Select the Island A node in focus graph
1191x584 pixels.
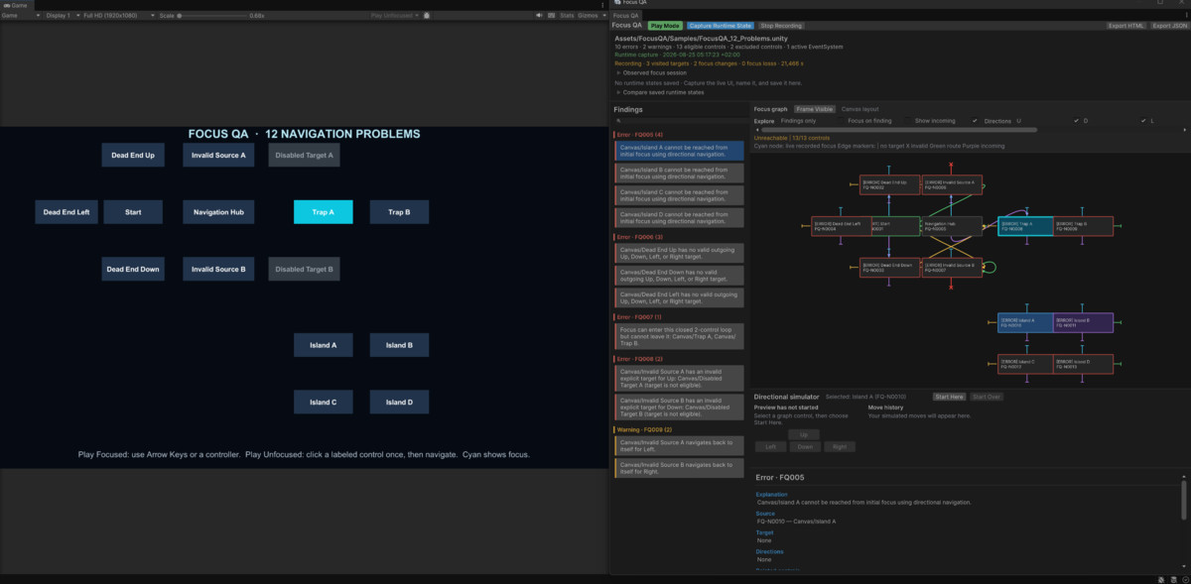[x=1025, y=322]
